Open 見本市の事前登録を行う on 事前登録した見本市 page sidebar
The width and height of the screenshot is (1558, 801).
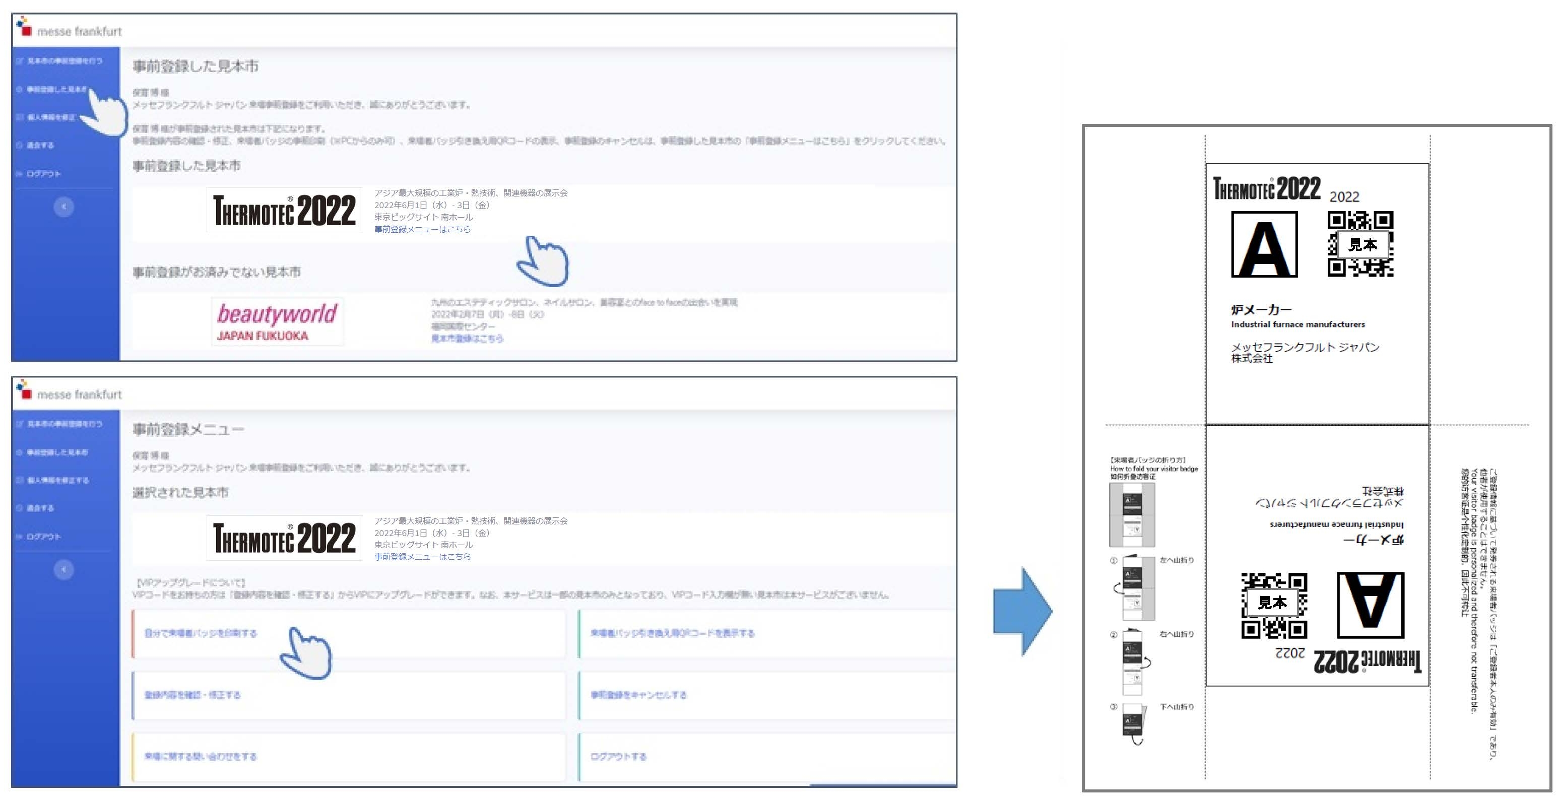click(60, 60)
